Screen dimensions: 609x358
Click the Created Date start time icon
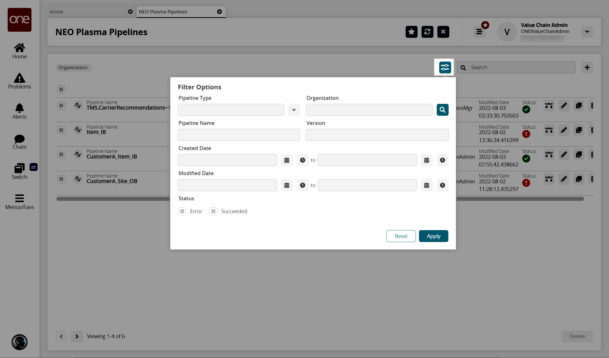(x=303, y=160)
